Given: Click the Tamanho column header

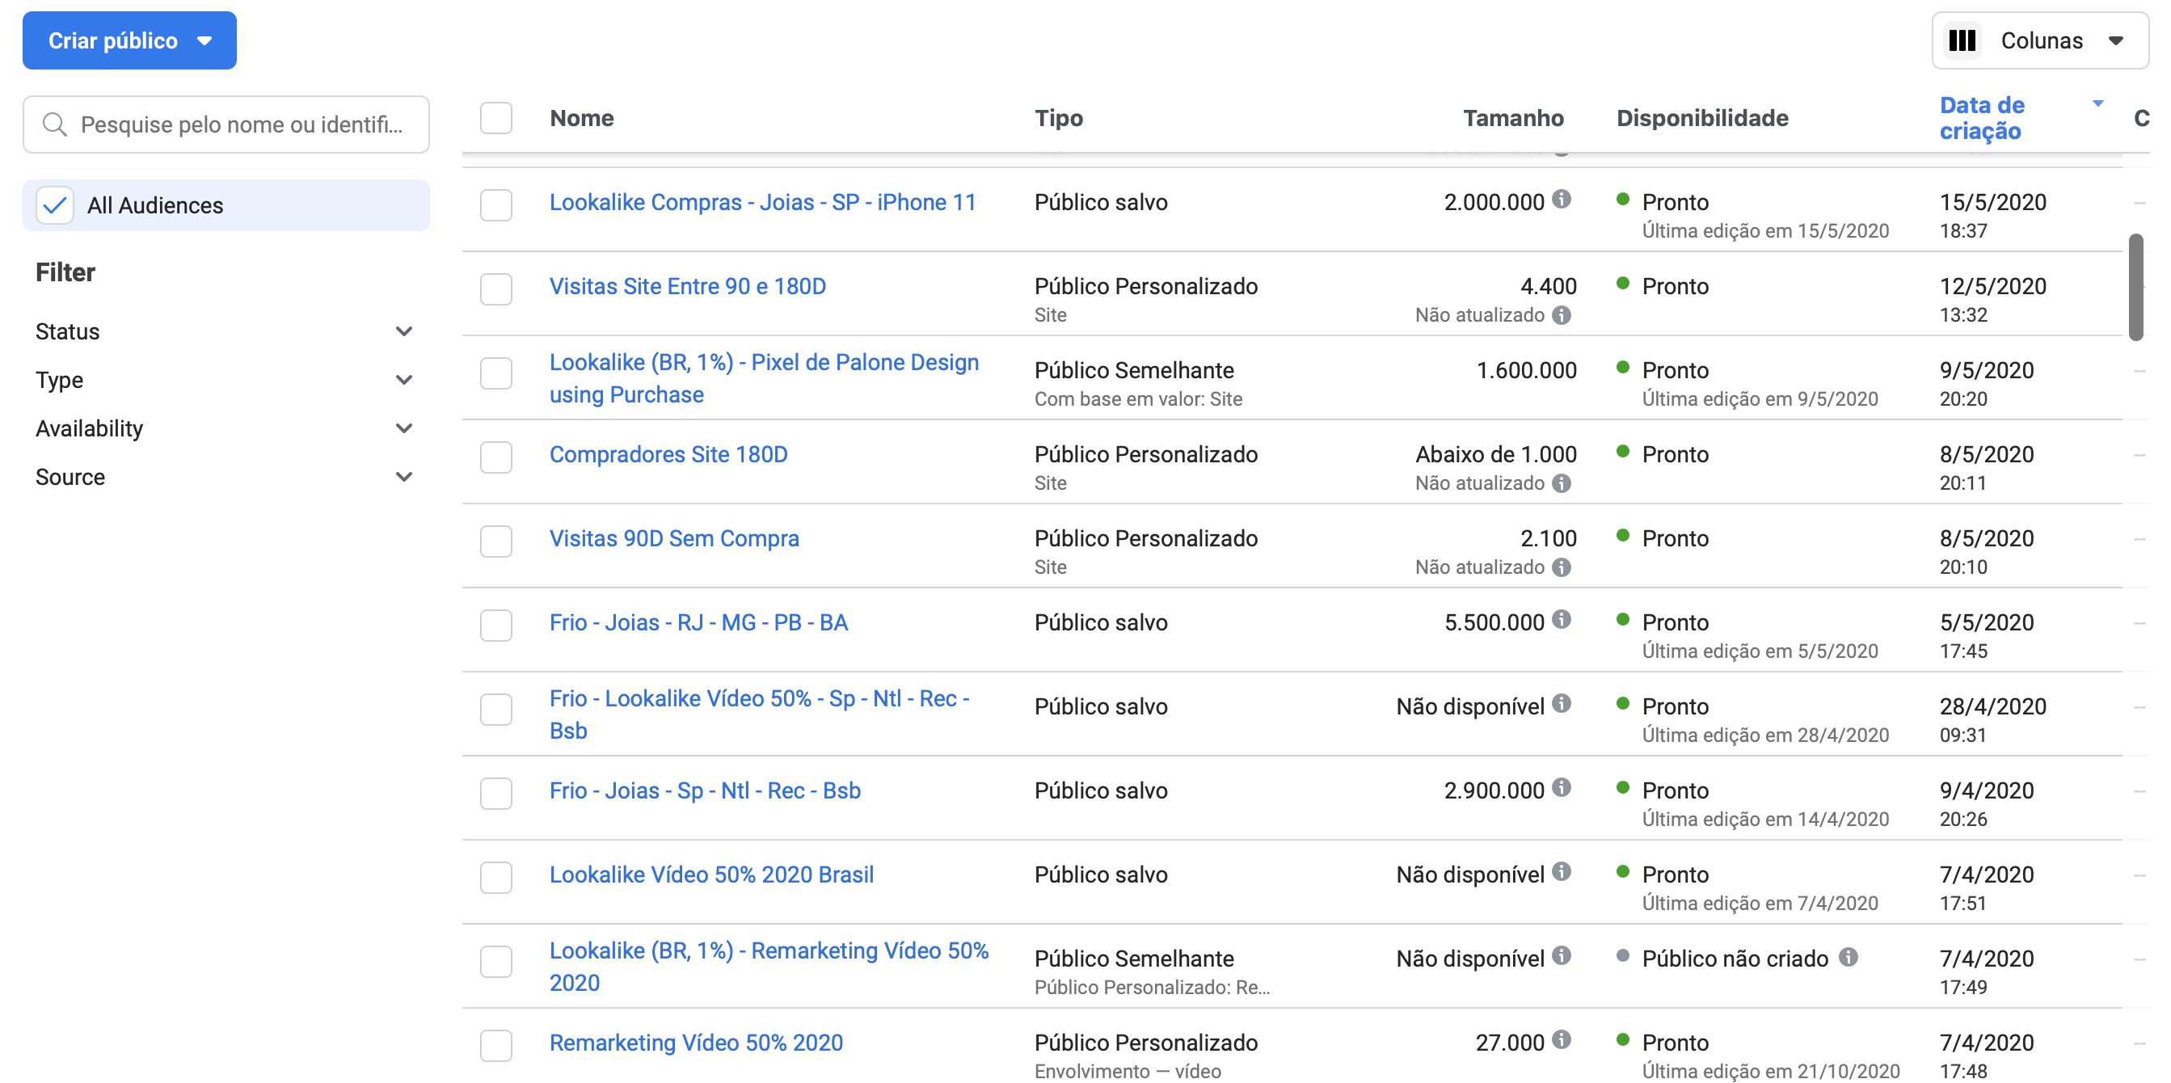Looking at the screenshot, I should [x=1513, y=118].
